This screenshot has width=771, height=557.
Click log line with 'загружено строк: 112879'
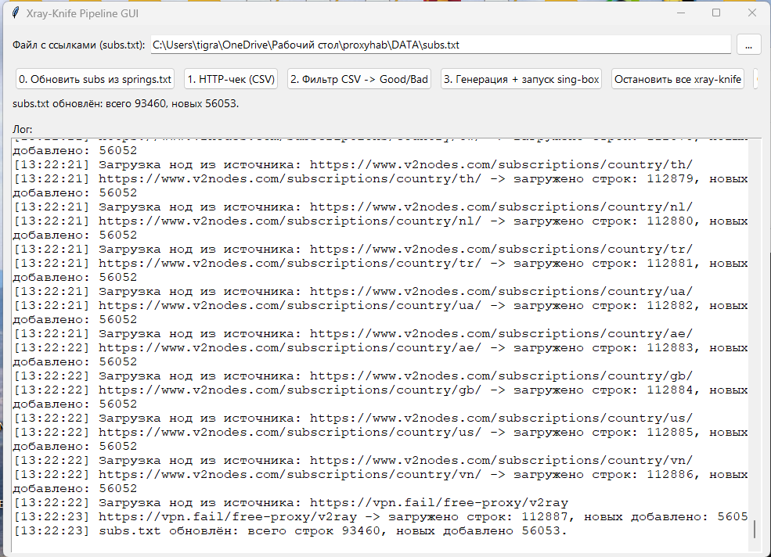380,179
